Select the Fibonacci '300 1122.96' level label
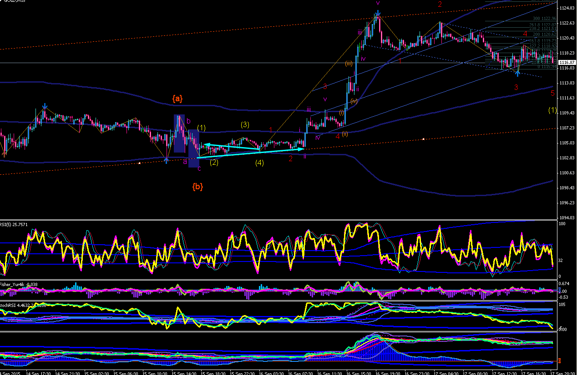This screenshot has width=577, height=375. (545, 19)
